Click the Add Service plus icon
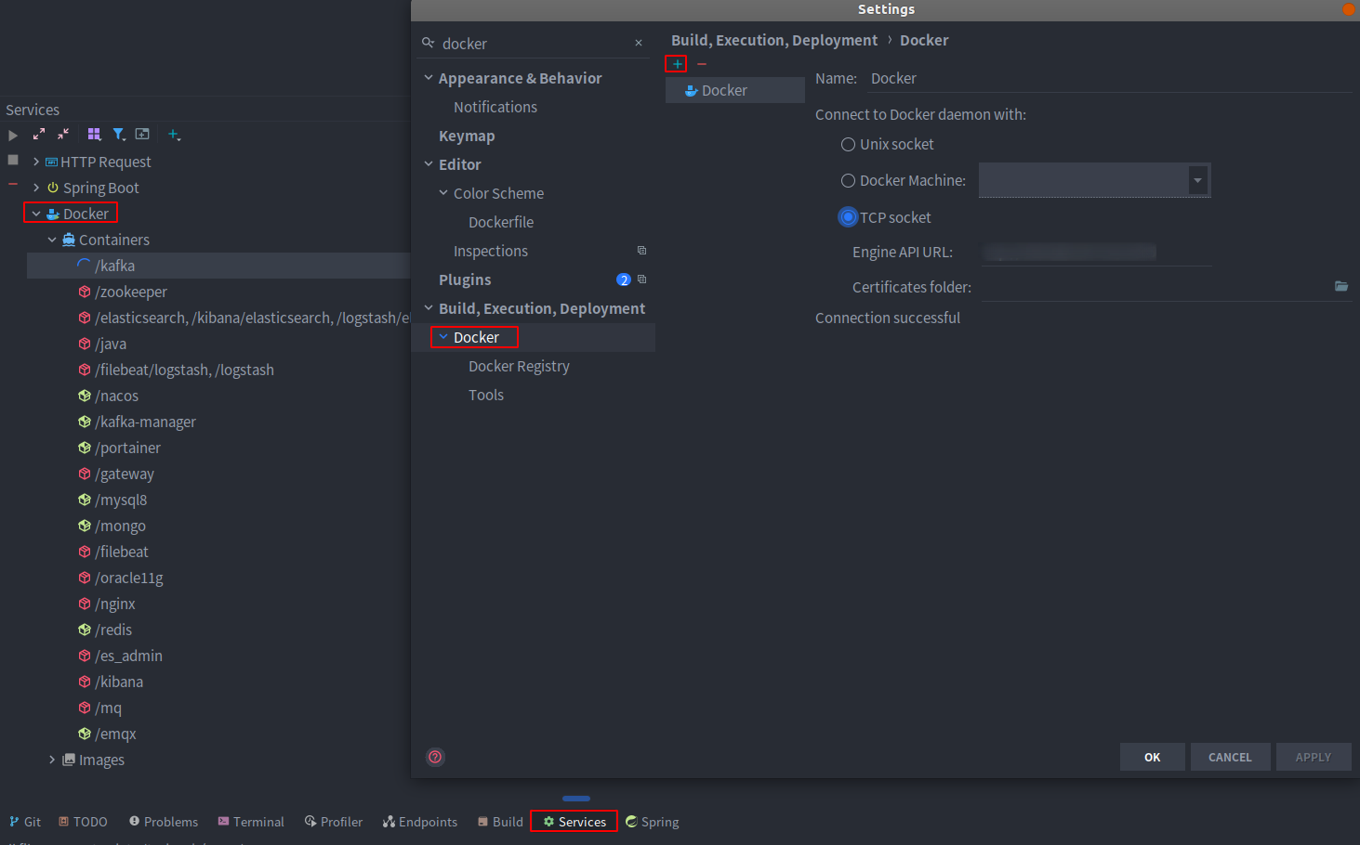The width and height of the screenshot is (1360, 845). tap(174, 135)
